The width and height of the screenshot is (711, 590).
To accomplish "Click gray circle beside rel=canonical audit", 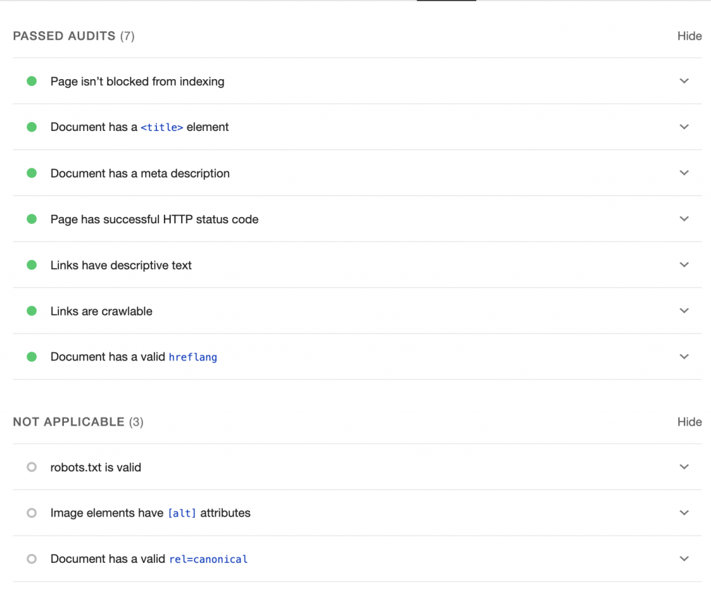I will (x=31, y=559).
